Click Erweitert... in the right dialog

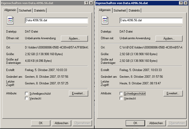[173, 93]
